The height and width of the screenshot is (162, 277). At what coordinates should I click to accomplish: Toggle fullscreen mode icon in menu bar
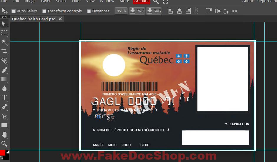click(166, 1)
